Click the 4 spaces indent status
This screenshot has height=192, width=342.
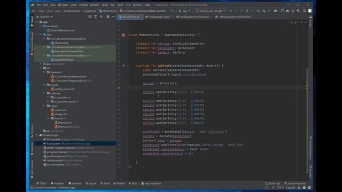point(291,188)
